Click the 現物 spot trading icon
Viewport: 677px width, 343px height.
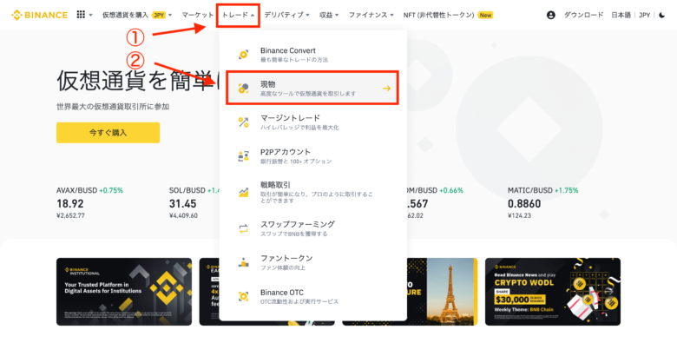click(244, 89)
